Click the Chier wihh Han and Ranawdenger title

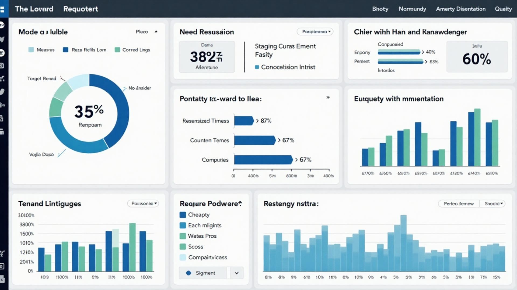pos(410,32)
